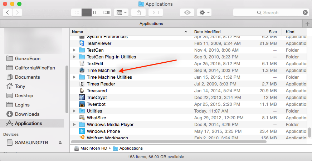Select the WhatSize app icon
The height and width of the screenshot is (161, 312).
click(82, 118)
